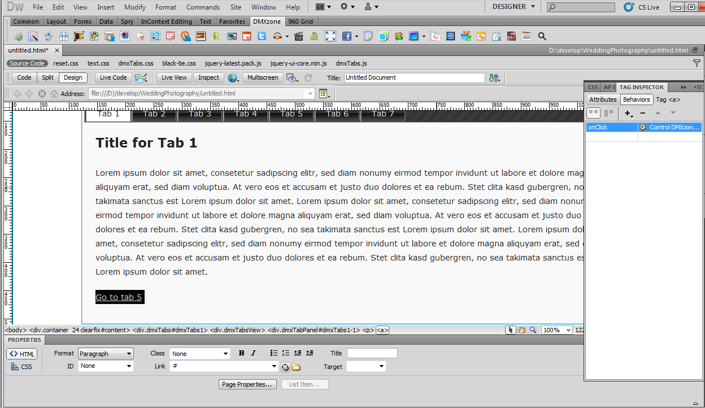
Task: Expand the address bar URL dropdown
Action: click(310, 94)
